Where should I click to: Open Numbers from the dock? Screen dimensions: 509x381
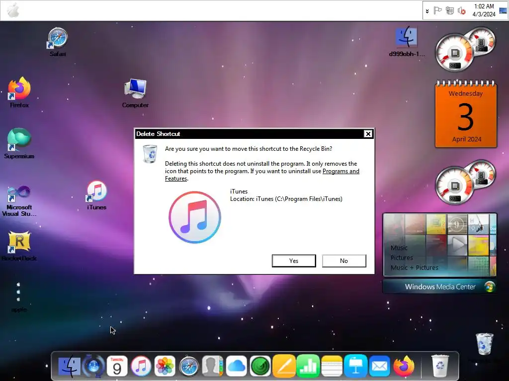click(308, 367)
